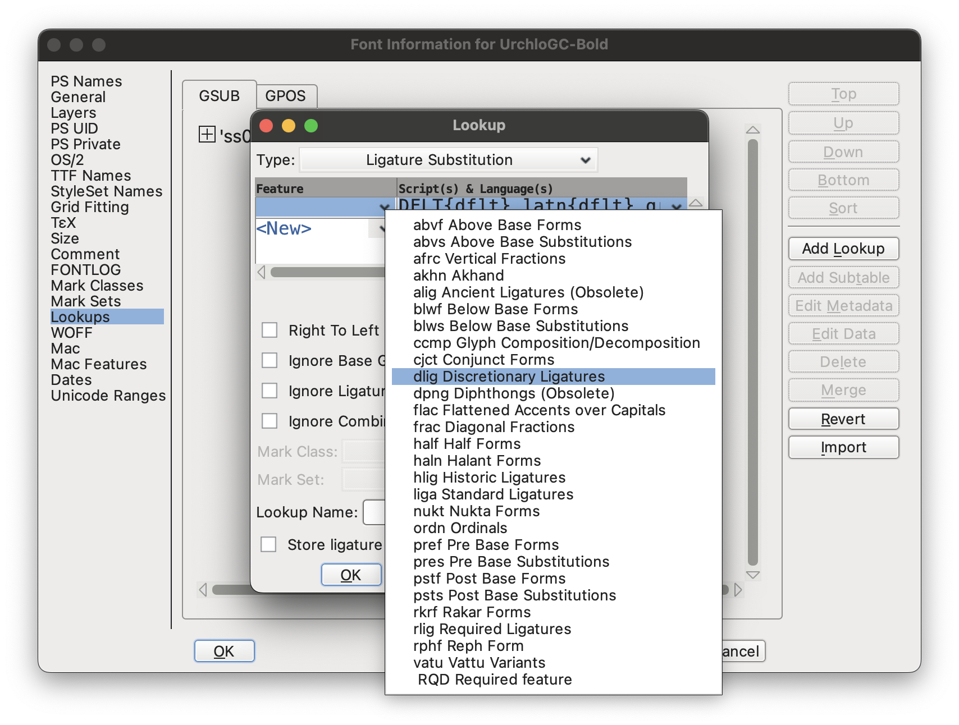Check the Right To Left checkbox
The height and width of the screenshot is (725, 959).
(x=270, y=331)
